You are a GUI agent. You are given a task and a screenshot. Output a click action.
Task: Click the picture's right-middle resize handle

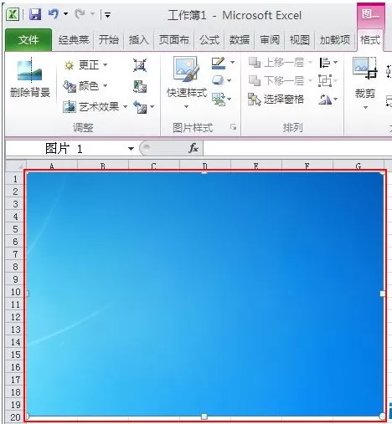coord(383,294)
